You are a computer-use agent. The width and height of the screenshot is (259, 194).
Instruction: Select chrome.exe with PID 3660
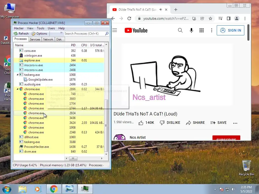(59, 99)
